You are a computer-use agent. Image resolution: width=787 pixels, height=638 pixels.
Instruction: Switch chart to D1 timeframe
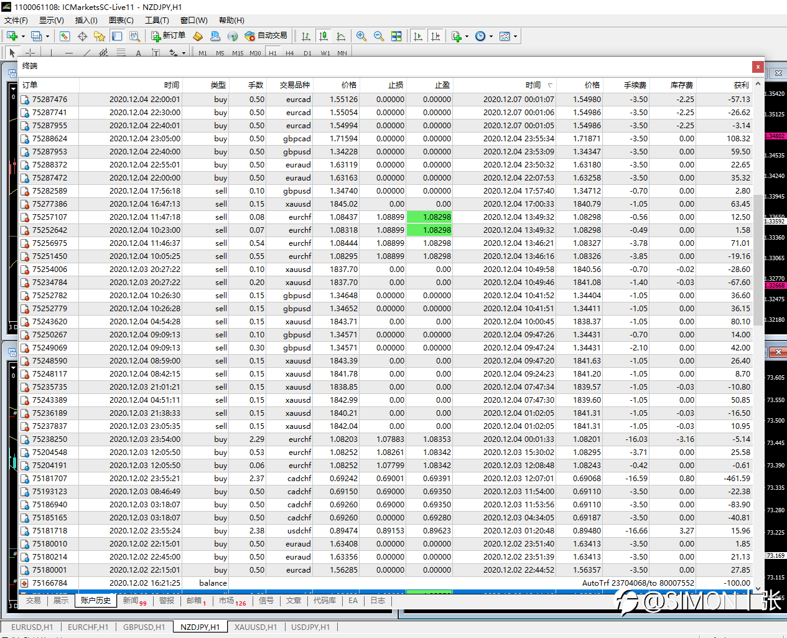pos(307,53)
